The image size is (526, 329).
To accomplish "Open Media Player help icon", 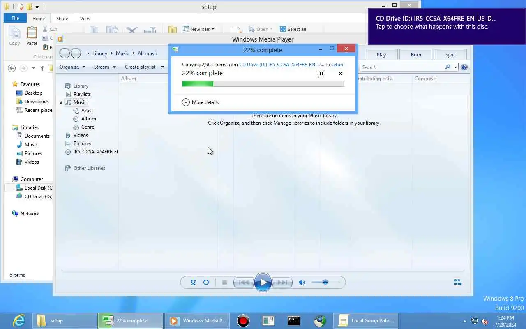I will pyautogui.click(x=464, y=67).
